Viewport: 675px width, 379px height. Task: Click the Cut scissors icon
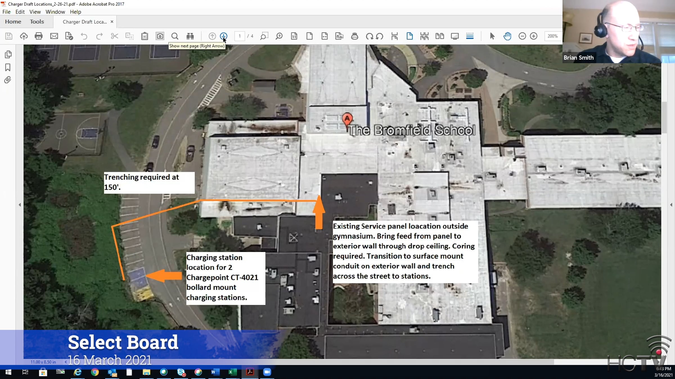click(x=114, y=36)
